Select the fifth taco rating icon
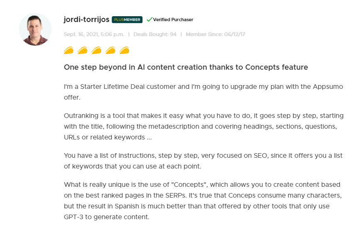The image size is (363, 225). (124, 50)
